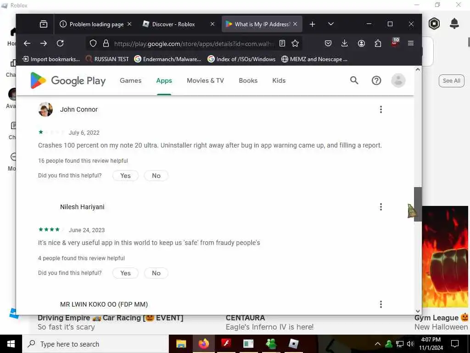Open Firefox account icon
This screenshot has height=353, width=470.
click(362, 44)
